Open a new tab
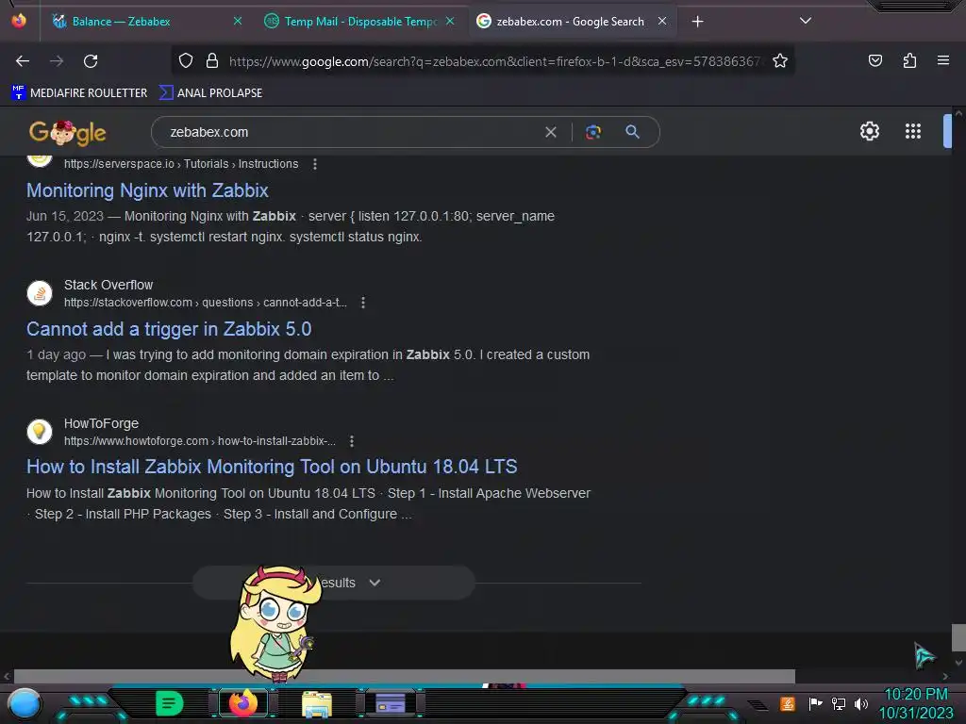Image resolution: width=966 pixels, height=724 pixels. point(697,22)
